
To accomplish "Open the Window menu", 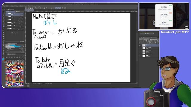I will 34,6.
